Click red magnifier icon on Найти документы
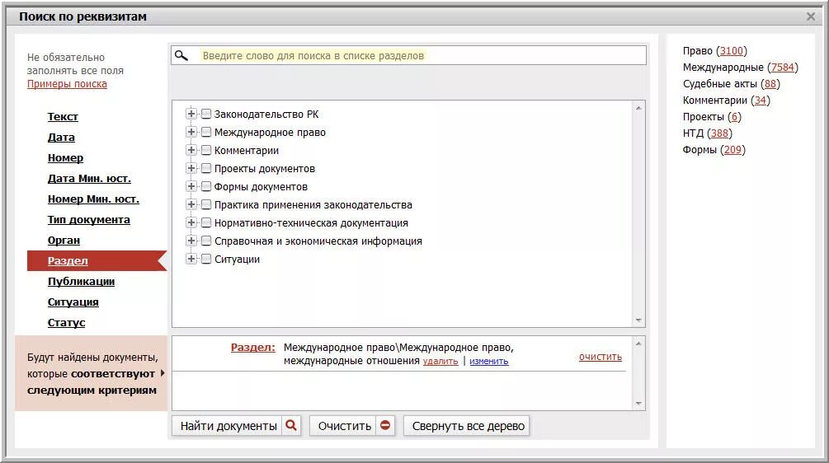Viewport: 829px width, 463px height. [291, 426]
